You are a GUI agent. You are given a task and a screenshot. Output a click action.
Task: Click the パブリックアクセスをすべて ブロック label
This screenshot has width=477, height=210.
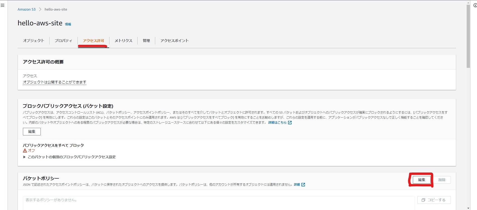click(x=53, y=145)
